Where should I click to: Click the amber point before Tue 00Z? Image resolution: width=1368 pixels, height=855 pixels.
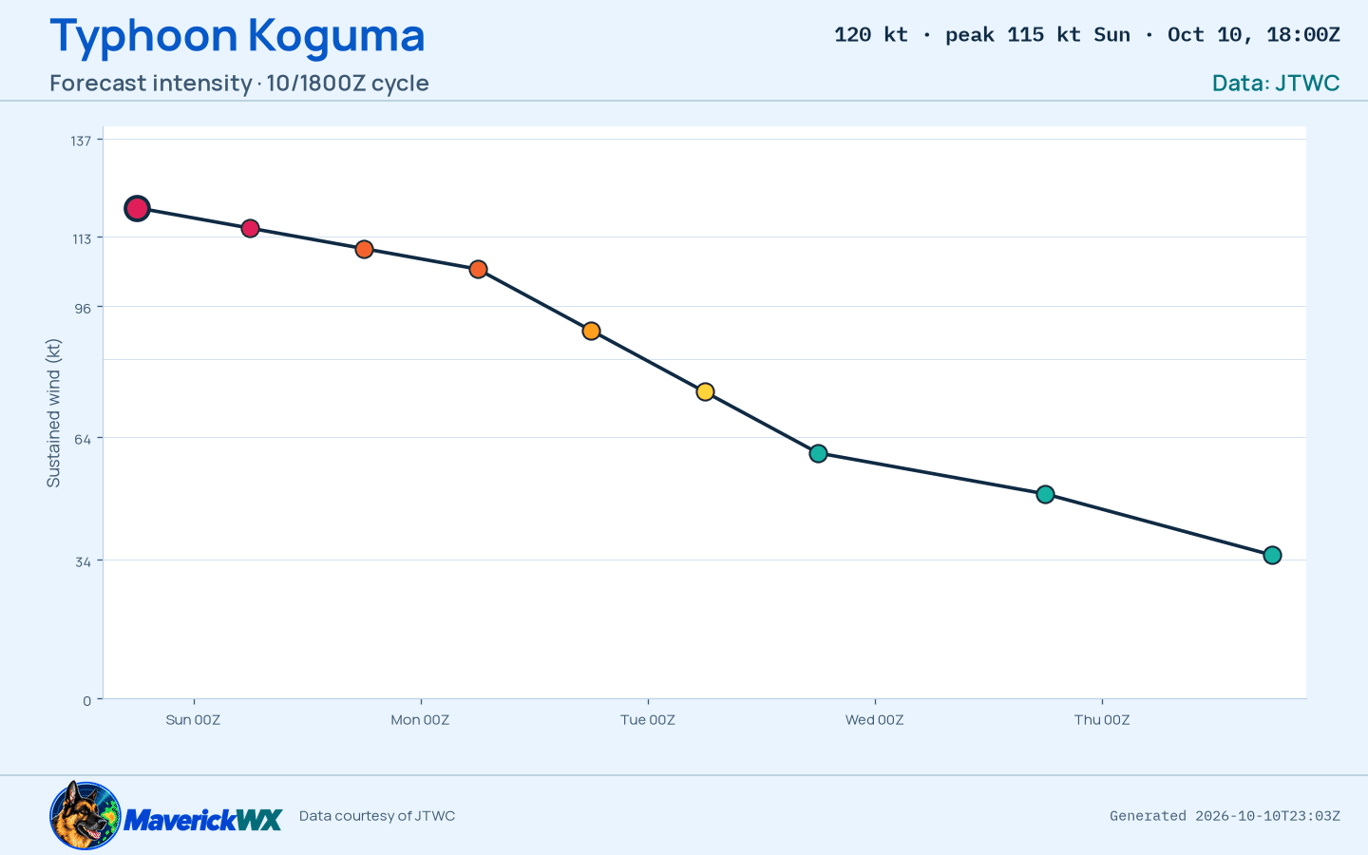[591, 331]
